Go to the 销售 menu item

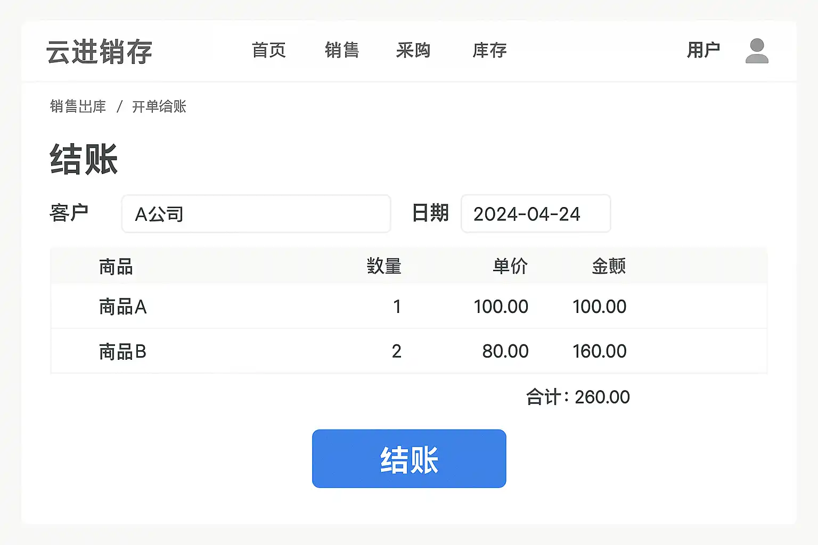(x=342, y=51)
